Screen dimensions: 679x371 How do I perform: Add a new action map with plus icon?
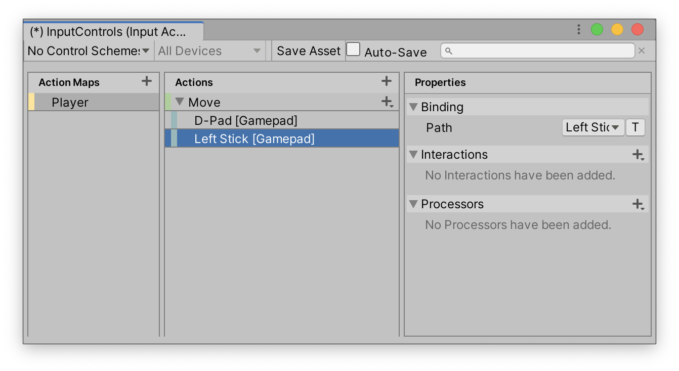coord(147,81)
